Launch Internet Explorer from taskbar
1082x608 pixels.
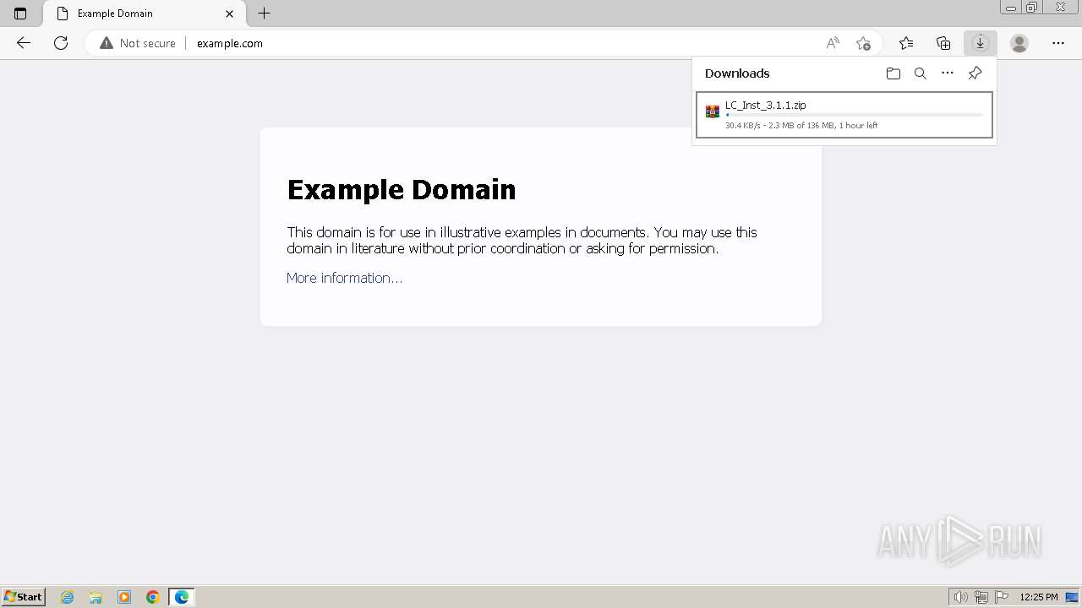(68, 597)
